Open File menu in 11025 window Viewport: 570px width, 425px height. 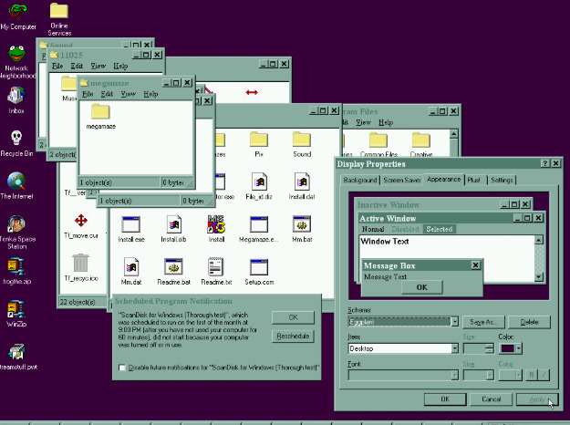57,67
